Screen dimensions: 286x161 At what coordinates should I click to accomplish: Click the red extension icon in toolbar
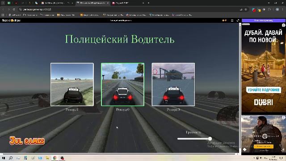254,9
